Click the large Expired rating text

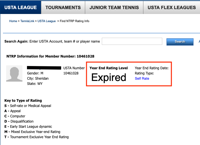(x=108, y=77)
